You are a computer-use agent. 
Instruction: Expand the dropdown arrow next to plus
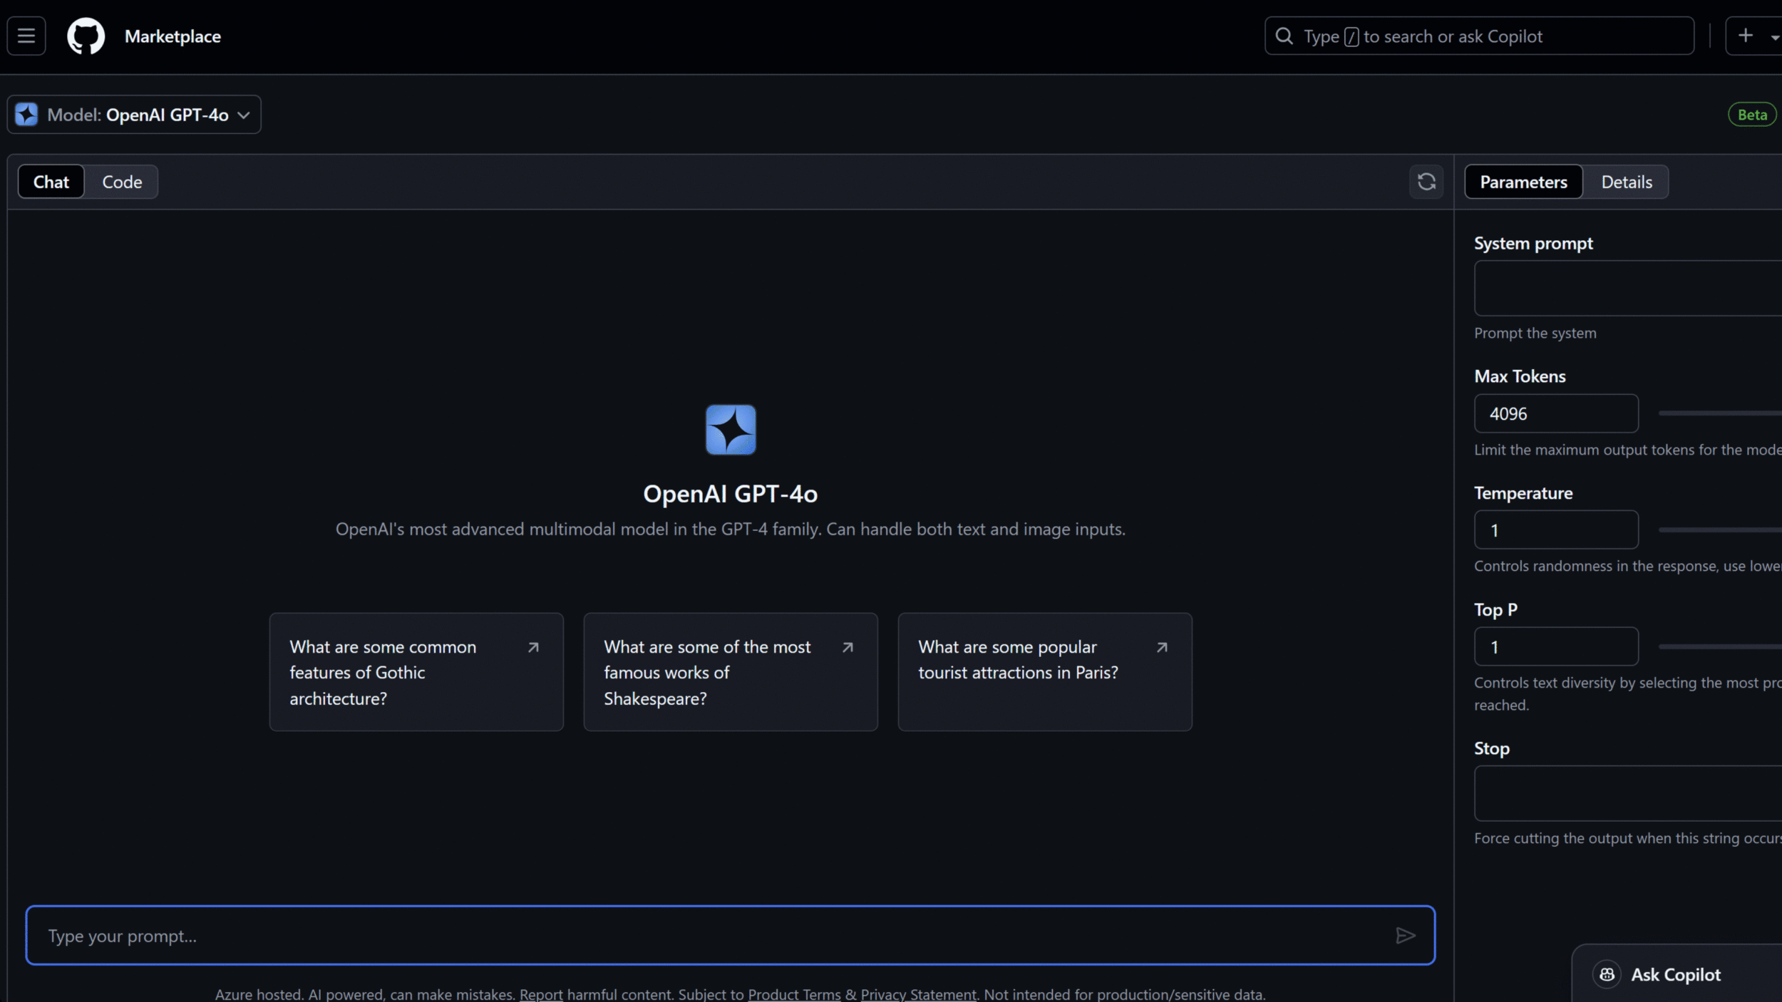1773,37
